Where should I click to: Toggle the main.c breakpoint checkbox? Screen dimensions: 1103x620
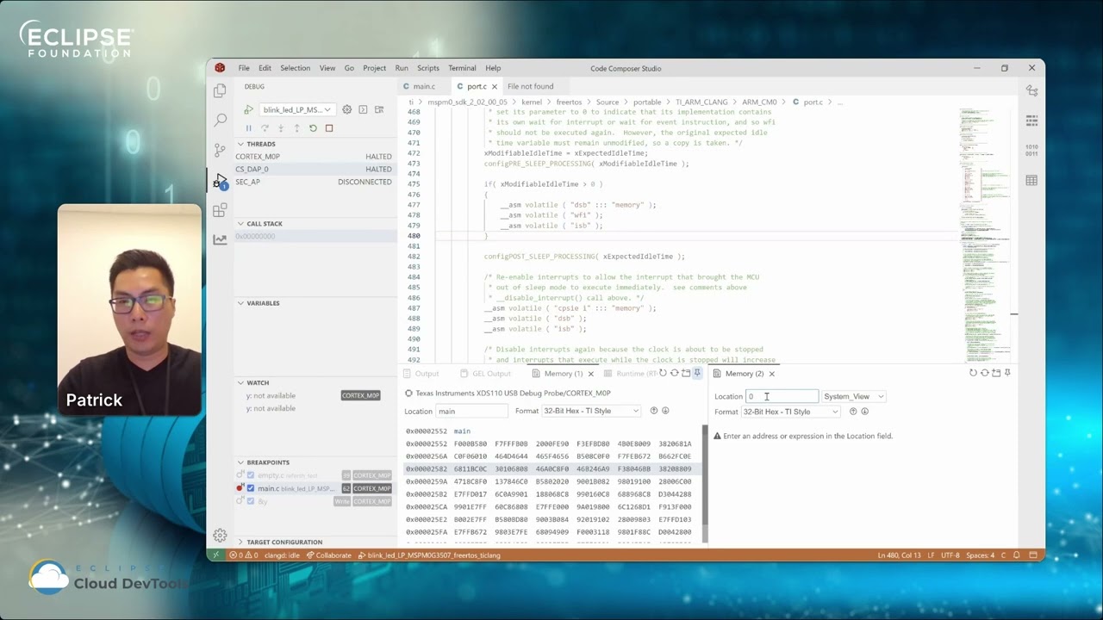251,488
